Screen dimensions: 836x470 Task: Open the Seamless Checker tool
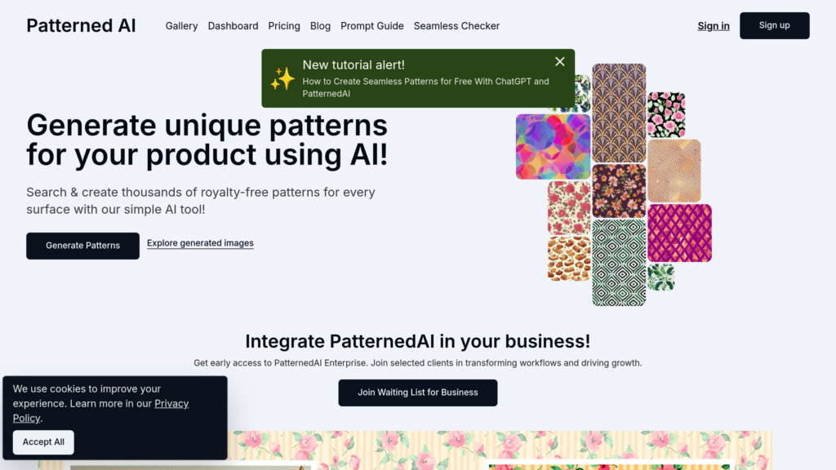pos(456,26)
